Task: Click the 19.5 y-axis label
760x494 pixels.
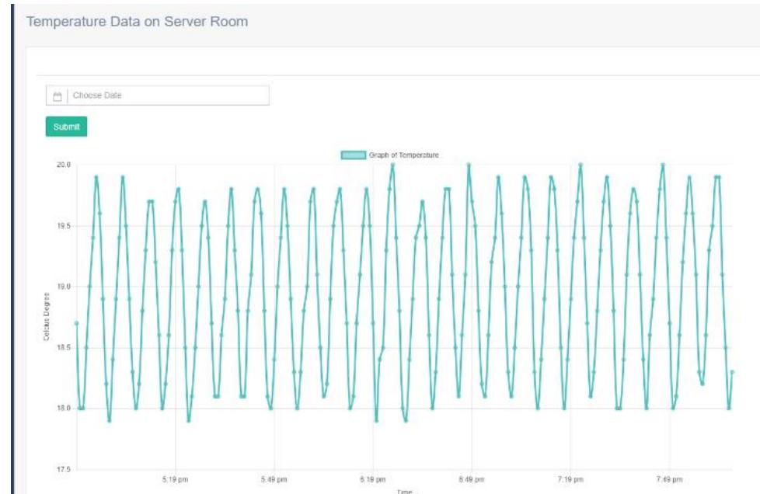Action: point(64,226)
